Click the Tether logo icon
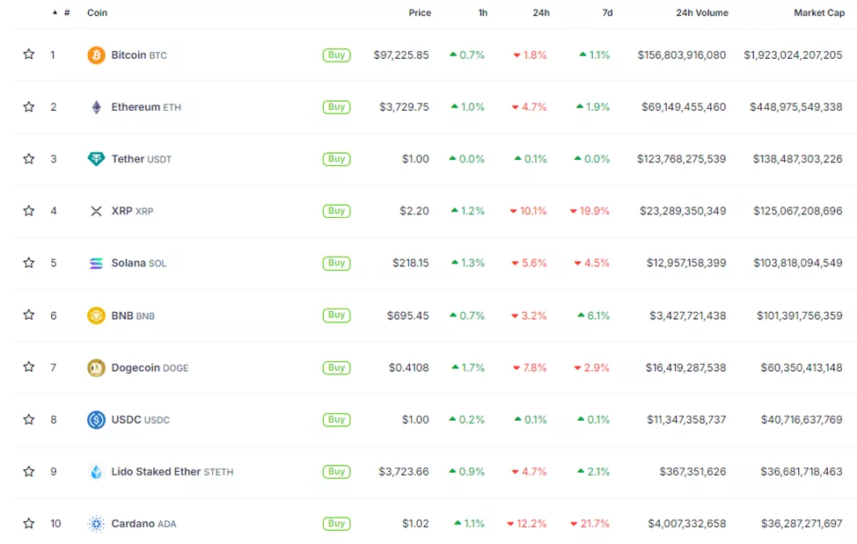 96,159
